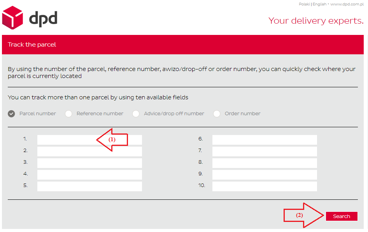Focus parcel input field number 7
The width and height of the screenshot is (368, 232).
(265, 151)
